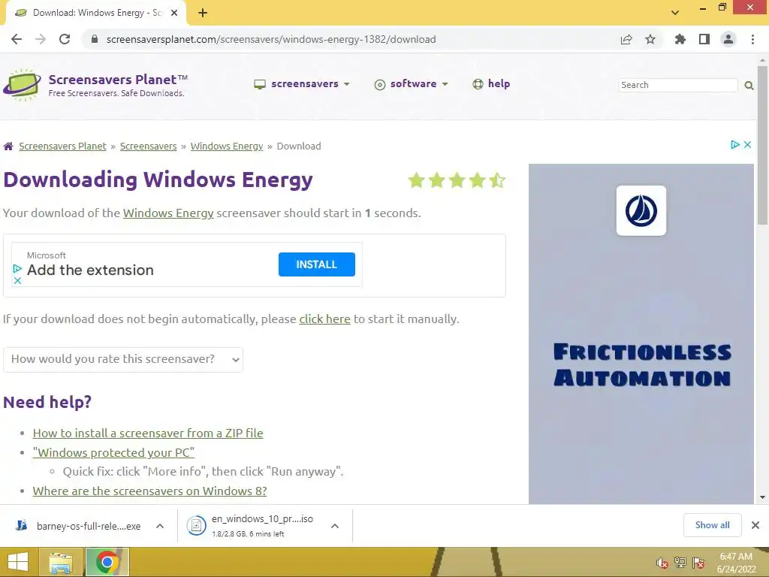
Task: Click the 'Need help?' heading
Action: 47,403
